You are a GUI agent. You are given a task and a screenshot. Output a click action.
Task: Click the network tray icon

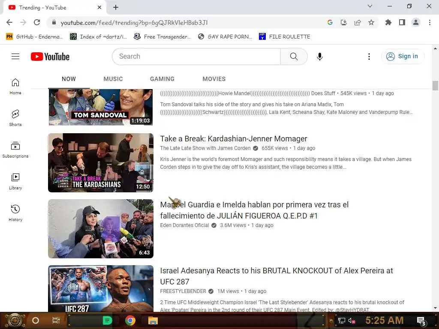tap(341, 320)
